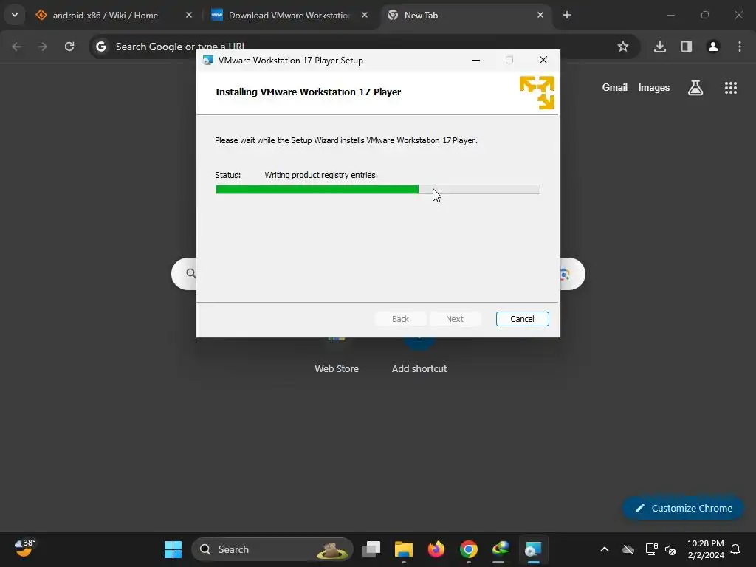Close the VMware Player Setup dialog
756x567 pixels.
[x=543, y=61]
